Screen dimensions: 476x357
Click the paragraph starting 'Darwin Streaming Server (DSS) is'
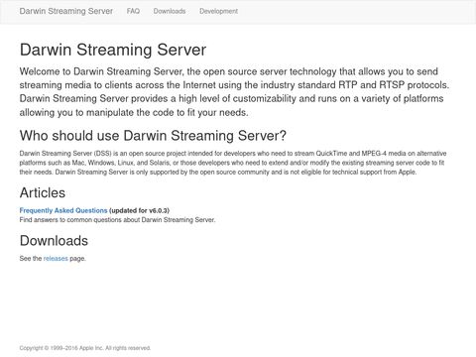(x=233, y=163)
